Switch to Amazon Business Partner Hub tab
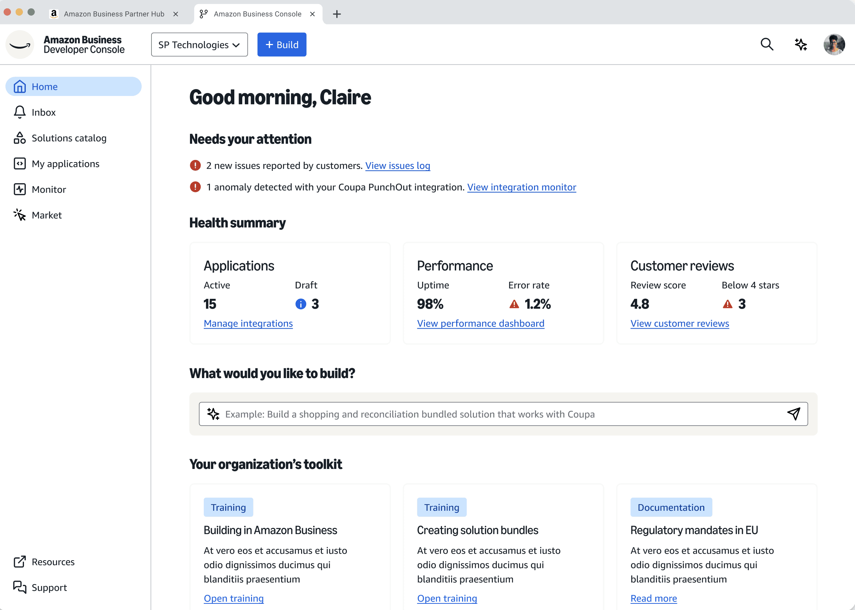The width and height of the screenshot is (855, 610). tap(114, 14)
